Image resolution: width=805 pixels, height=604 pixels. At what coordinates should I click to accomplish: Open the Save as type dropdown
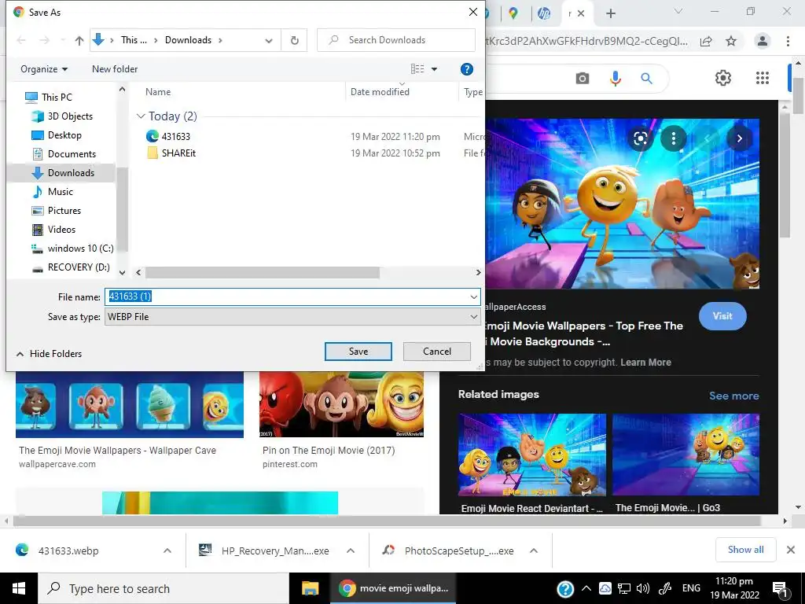[292, 317]
